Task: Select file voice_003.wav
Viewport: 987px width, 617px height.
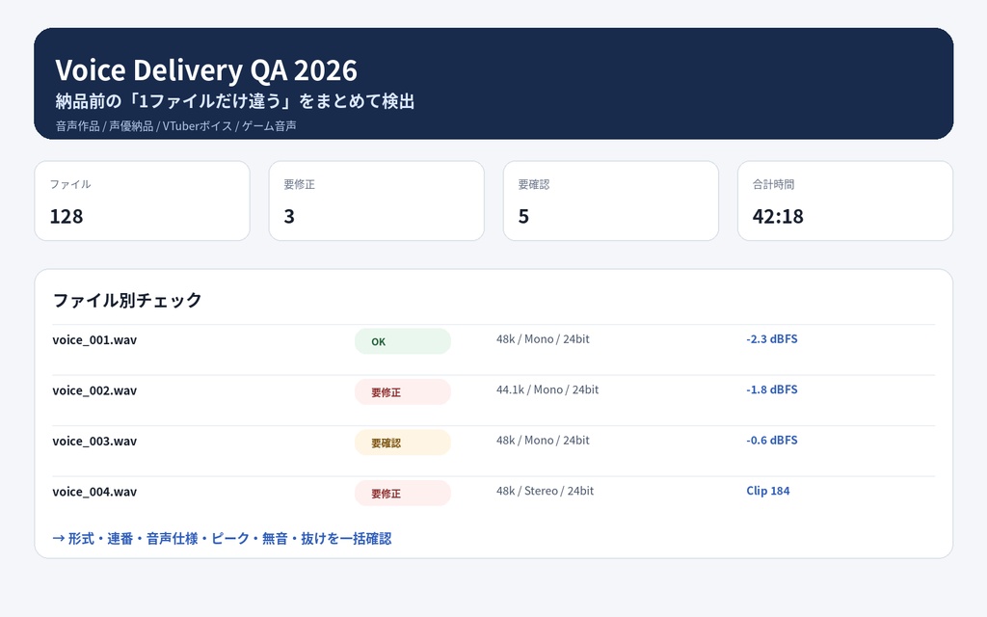Action: coord(94,441)
